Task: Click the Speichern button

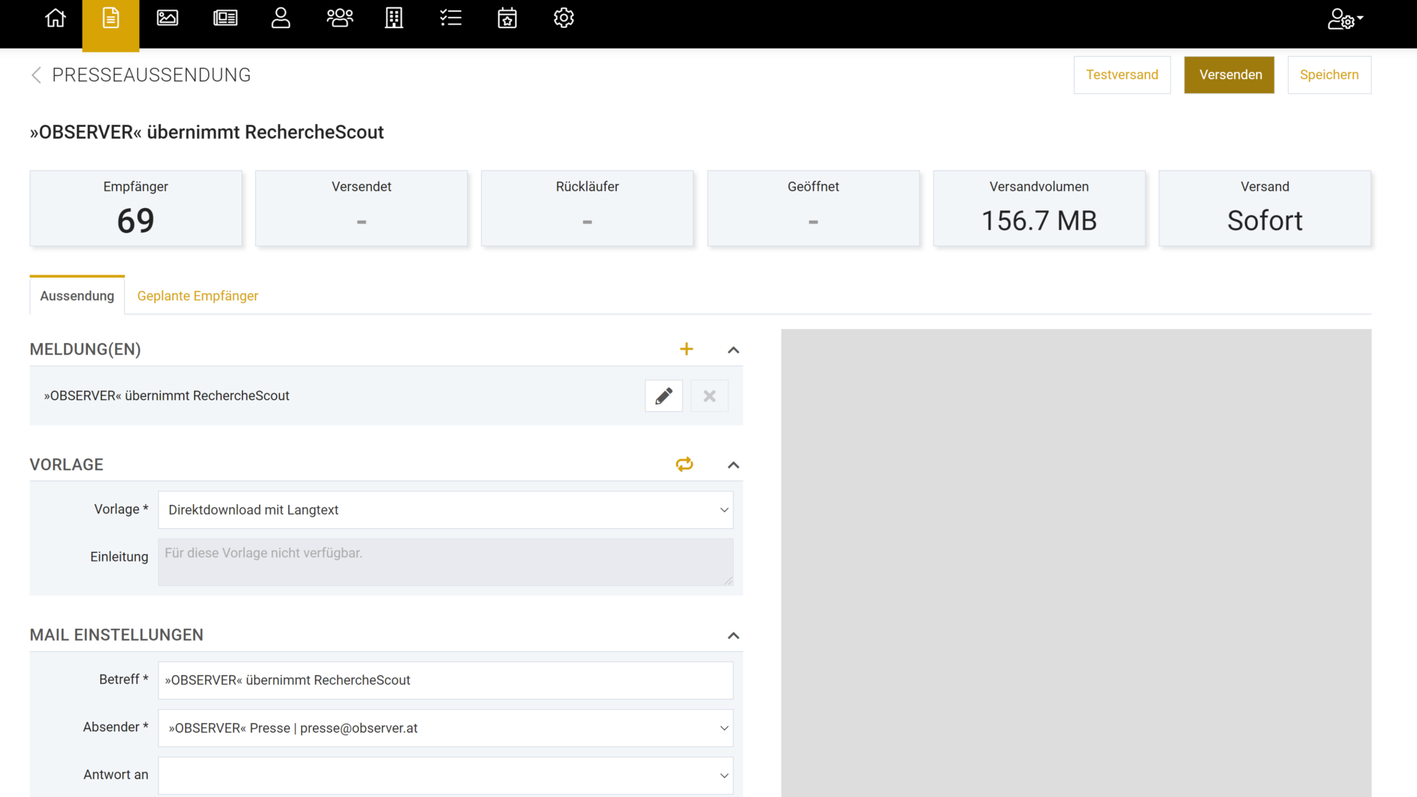Action: [1329, 75]
